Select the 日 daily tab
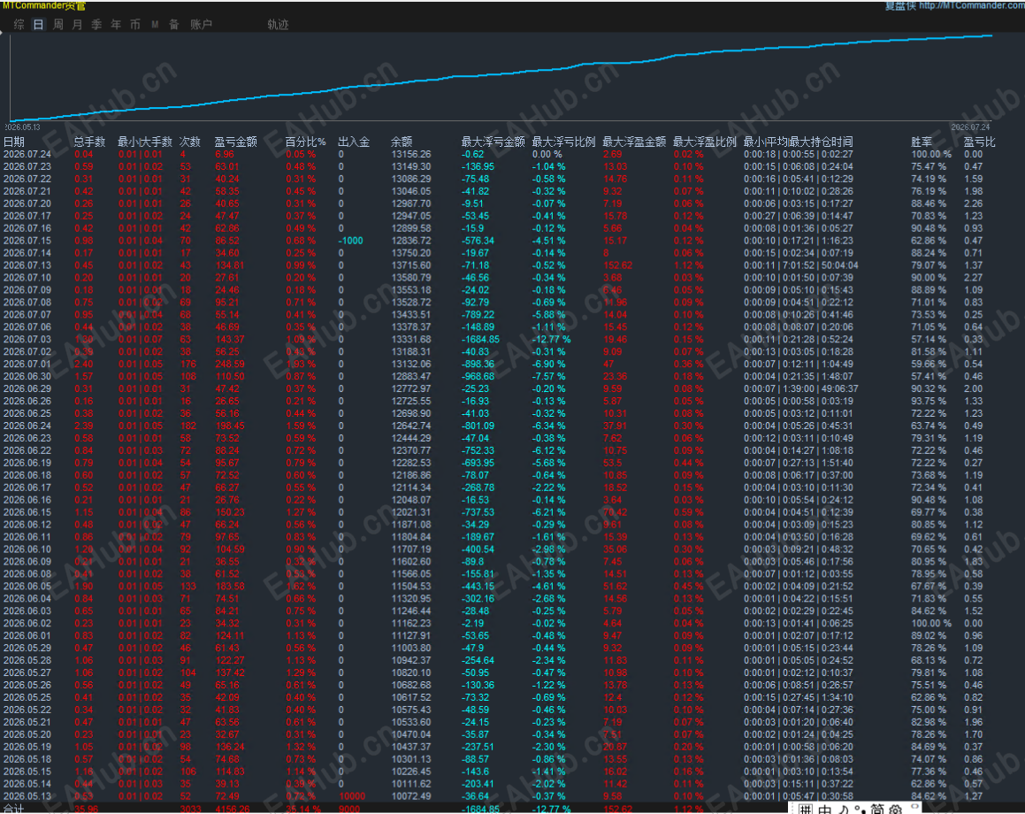This screenshot has height=814, width=1025. click(39, 25)
